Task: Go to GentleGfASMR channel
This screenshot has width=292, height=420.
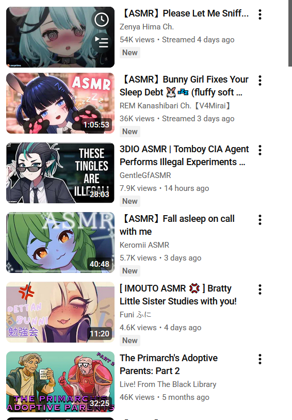Action: [x=145, y=175]
